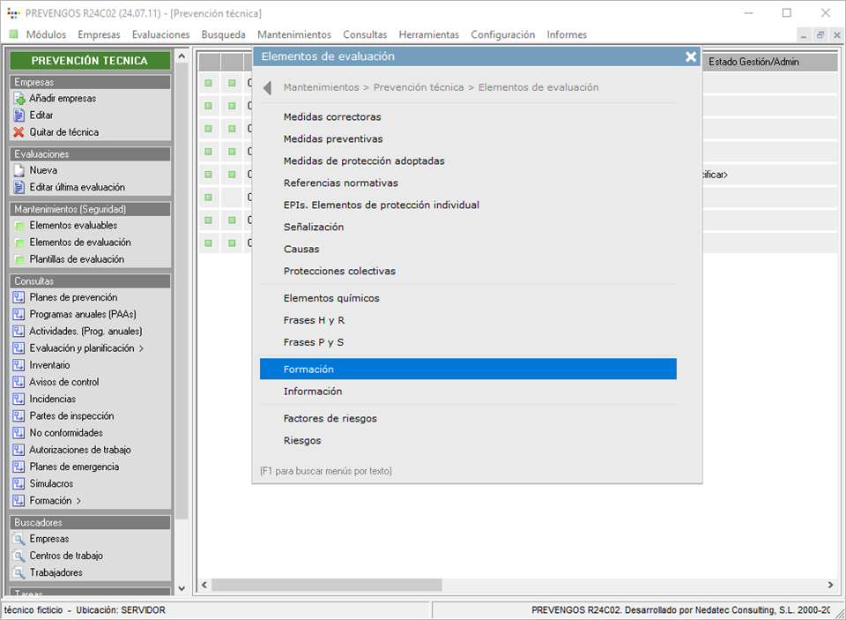Open the Mantenimientos menu

293,34
